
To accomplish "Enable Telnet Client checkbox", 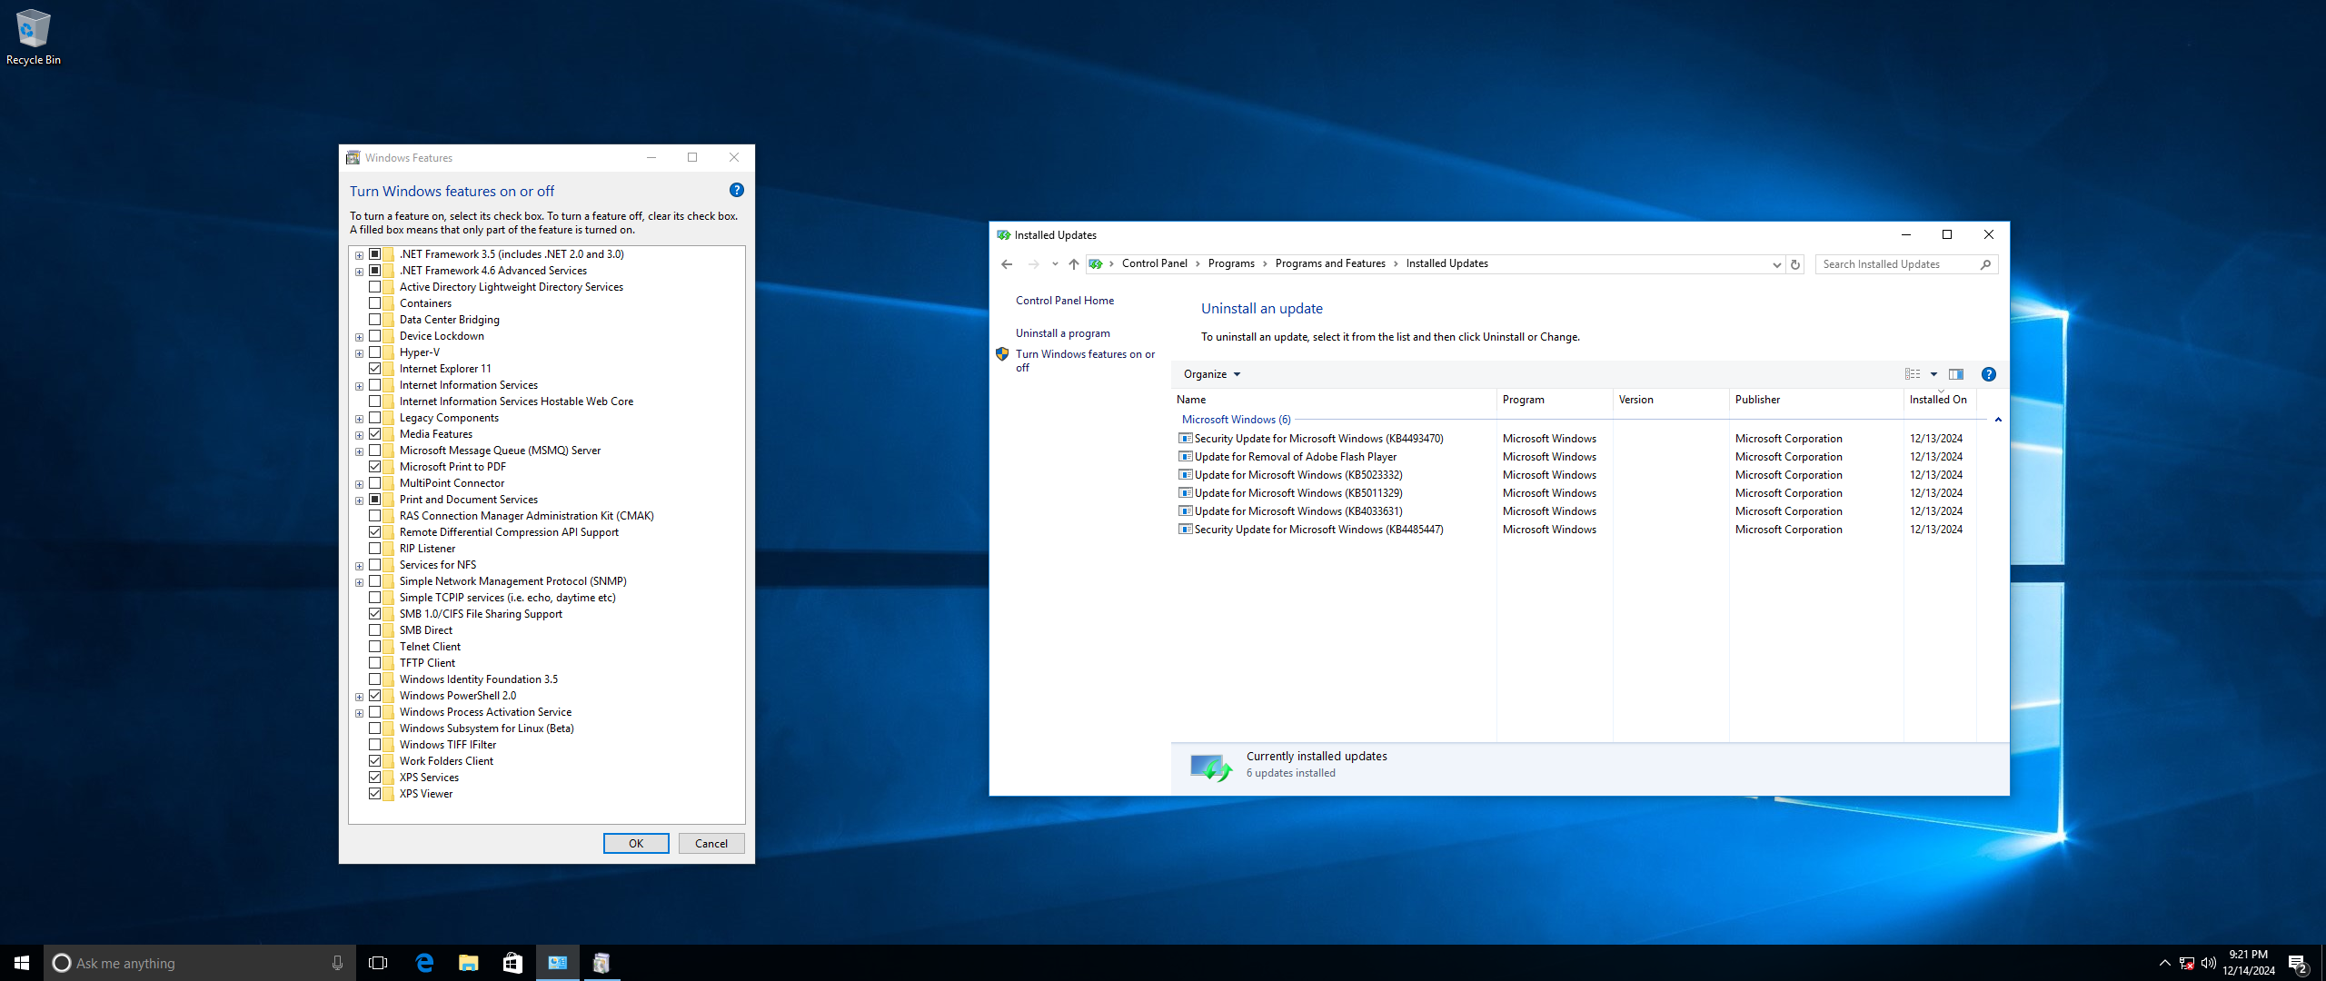I will coord(374,647).
